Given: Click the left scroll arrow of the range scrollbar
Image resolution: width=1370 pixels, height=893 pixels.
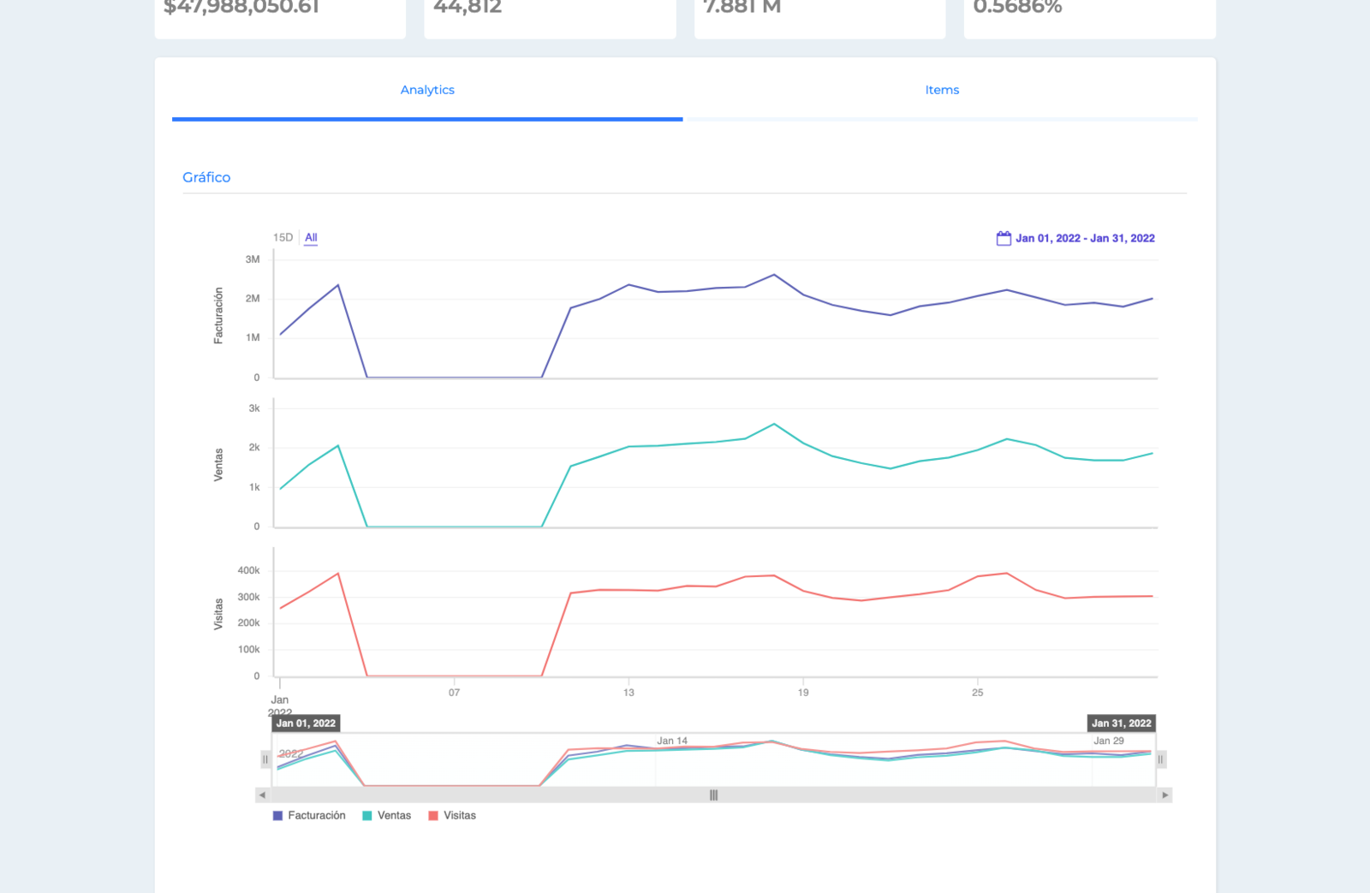Looking at the screenshot, I should point(262,795).
